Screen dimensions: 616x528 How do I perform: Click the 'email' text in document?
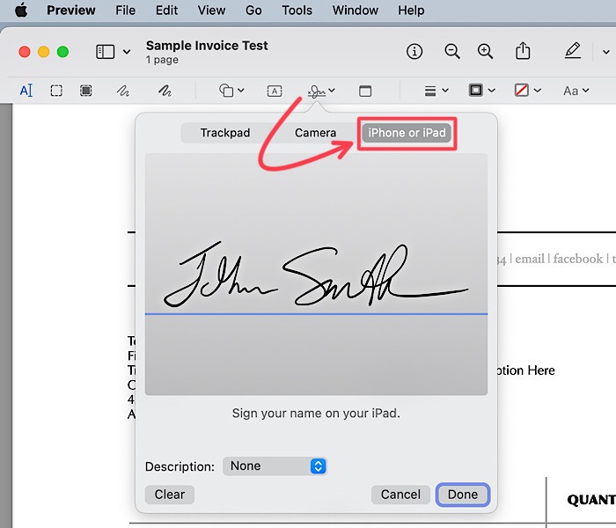click(530, 259)
